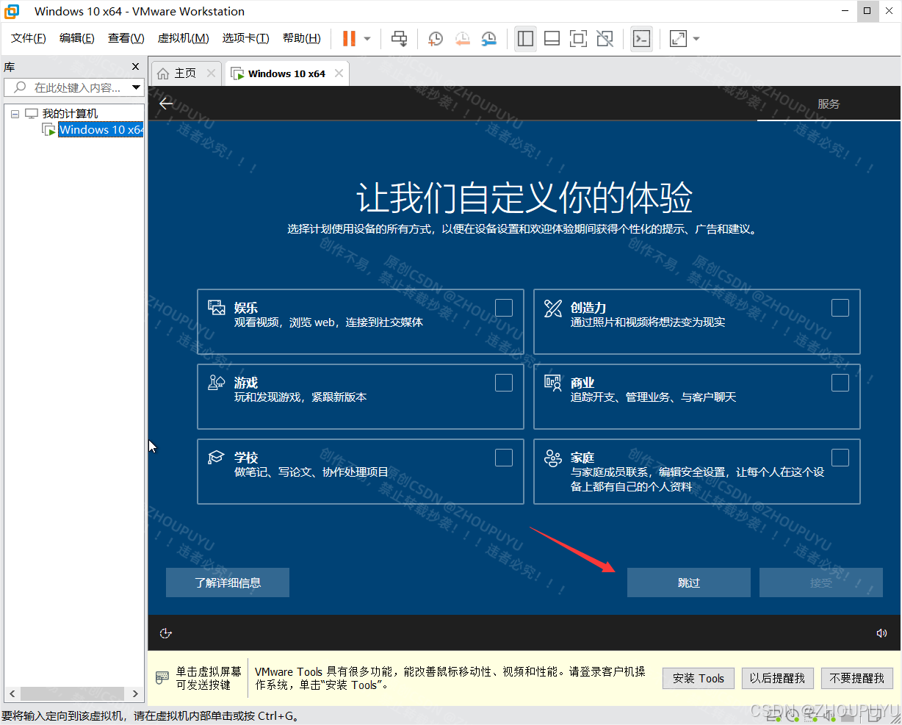Screen dimensions: 902x725
Task: Click the 家庭 family icon
Action: (x=553, y=458)
